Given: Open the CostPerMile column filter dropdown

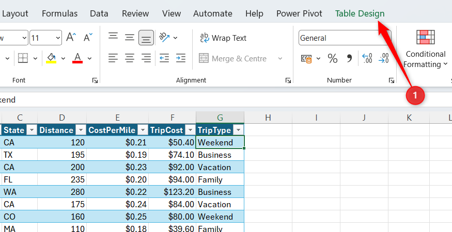Looking at the screenshot, I should pyautogui.click(x=143, y=130).
